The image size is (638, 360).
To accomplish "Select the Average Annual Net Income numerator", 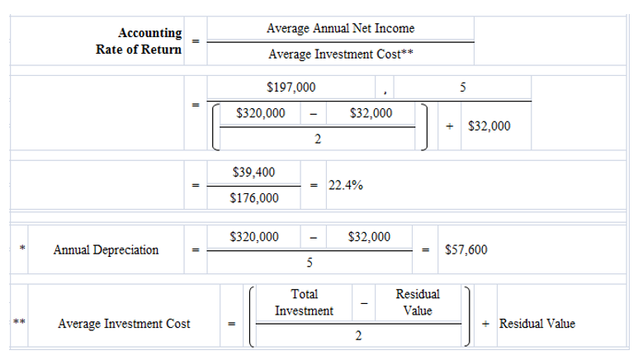I will click(341, 29).
